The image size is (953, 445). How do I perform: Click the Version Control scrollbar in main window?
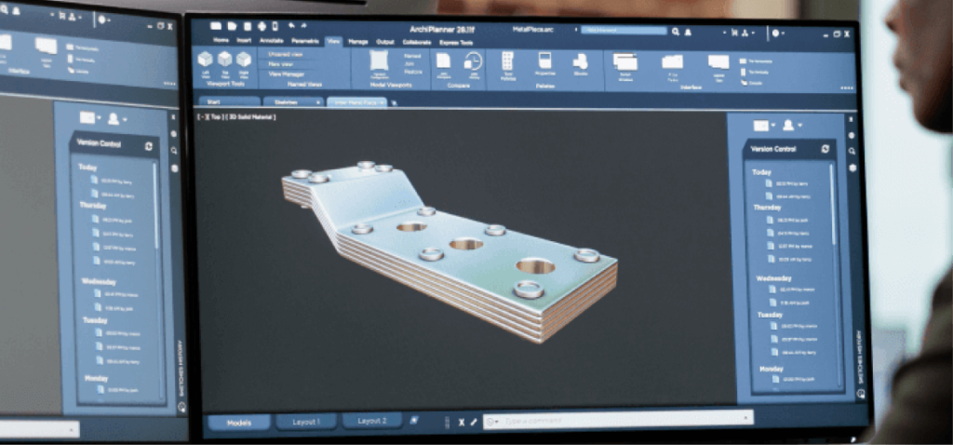[x=832, y=204]
